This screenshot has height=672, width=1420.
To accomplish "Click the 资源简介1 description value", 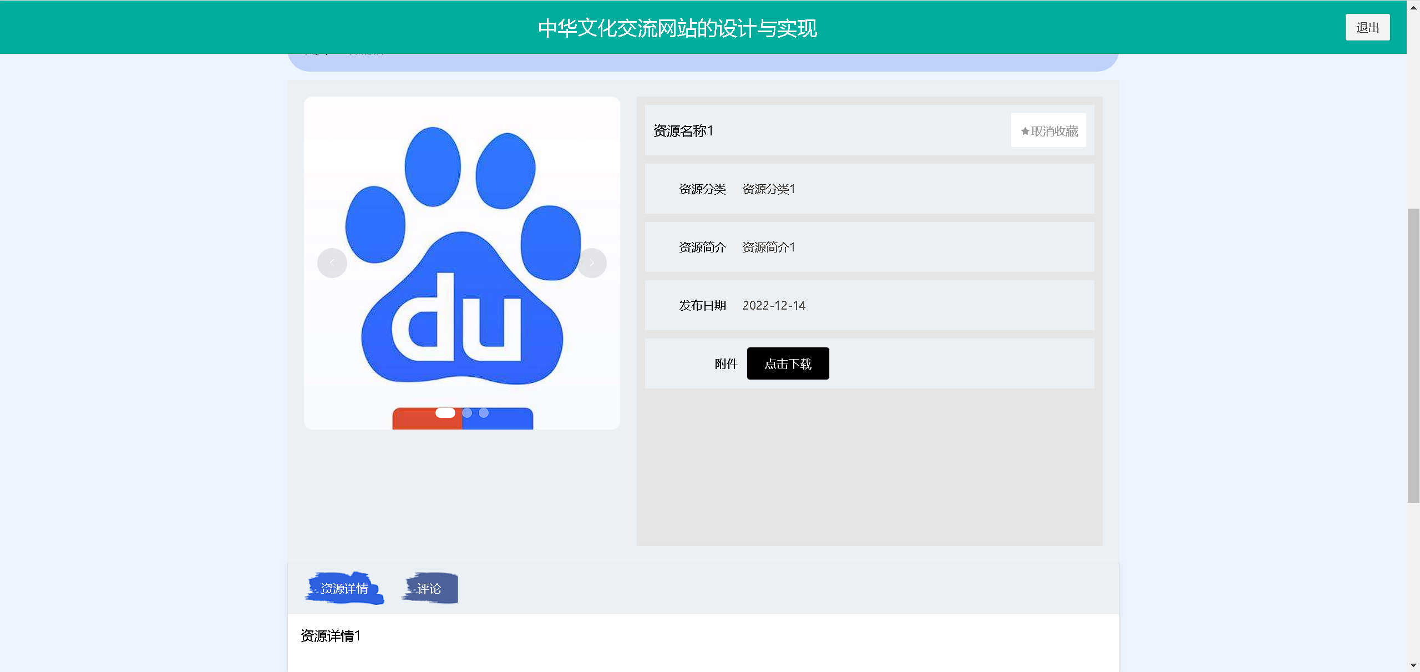I will click(x=769, y=247).
